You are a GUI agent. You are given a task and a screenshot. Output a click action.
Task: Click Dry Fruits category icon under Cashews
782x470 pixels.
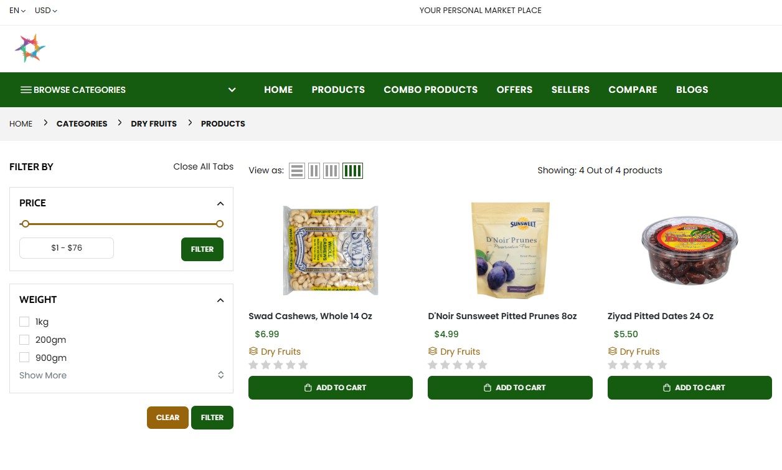[253, 352]
